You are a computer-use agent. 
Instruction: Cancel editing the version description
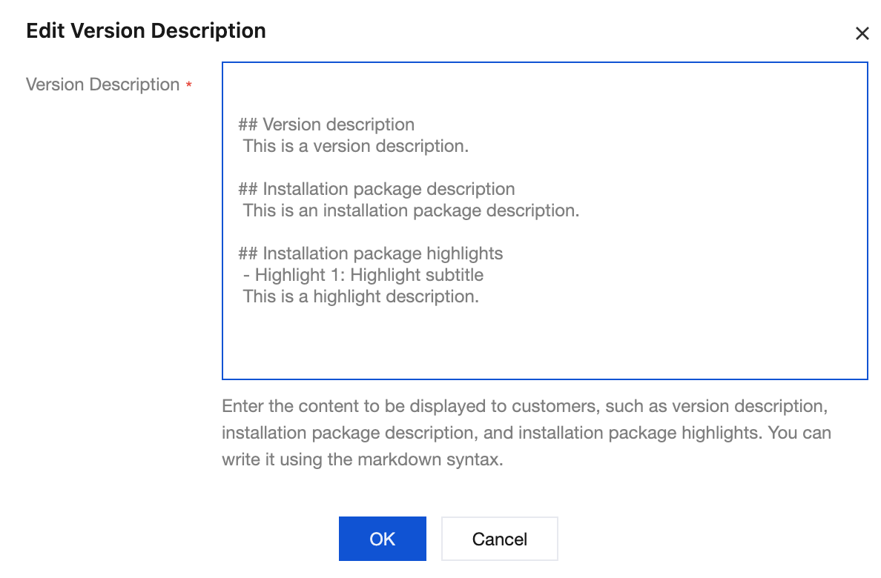(x=499, y=539)
